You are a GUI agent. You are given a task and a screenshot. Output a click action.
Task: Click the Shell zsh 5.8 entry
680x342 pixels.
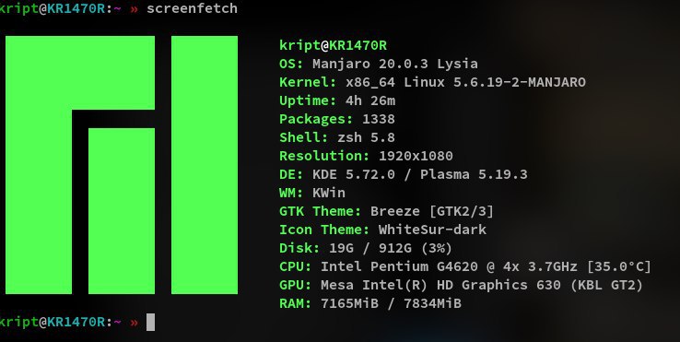[x=337, y=137]
